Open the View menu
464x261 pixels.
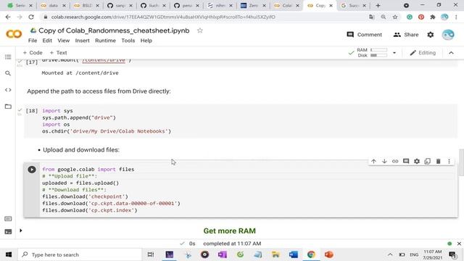(63, 41)
